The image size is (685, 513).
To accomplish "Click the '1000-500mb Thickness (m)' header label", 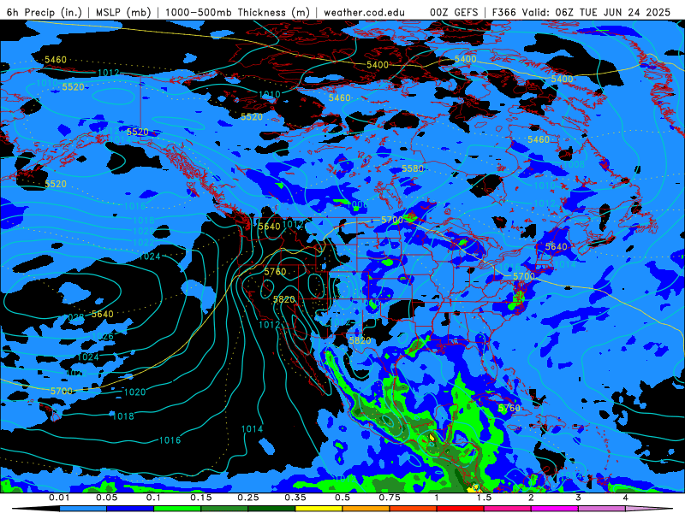I will pos(237,12).
